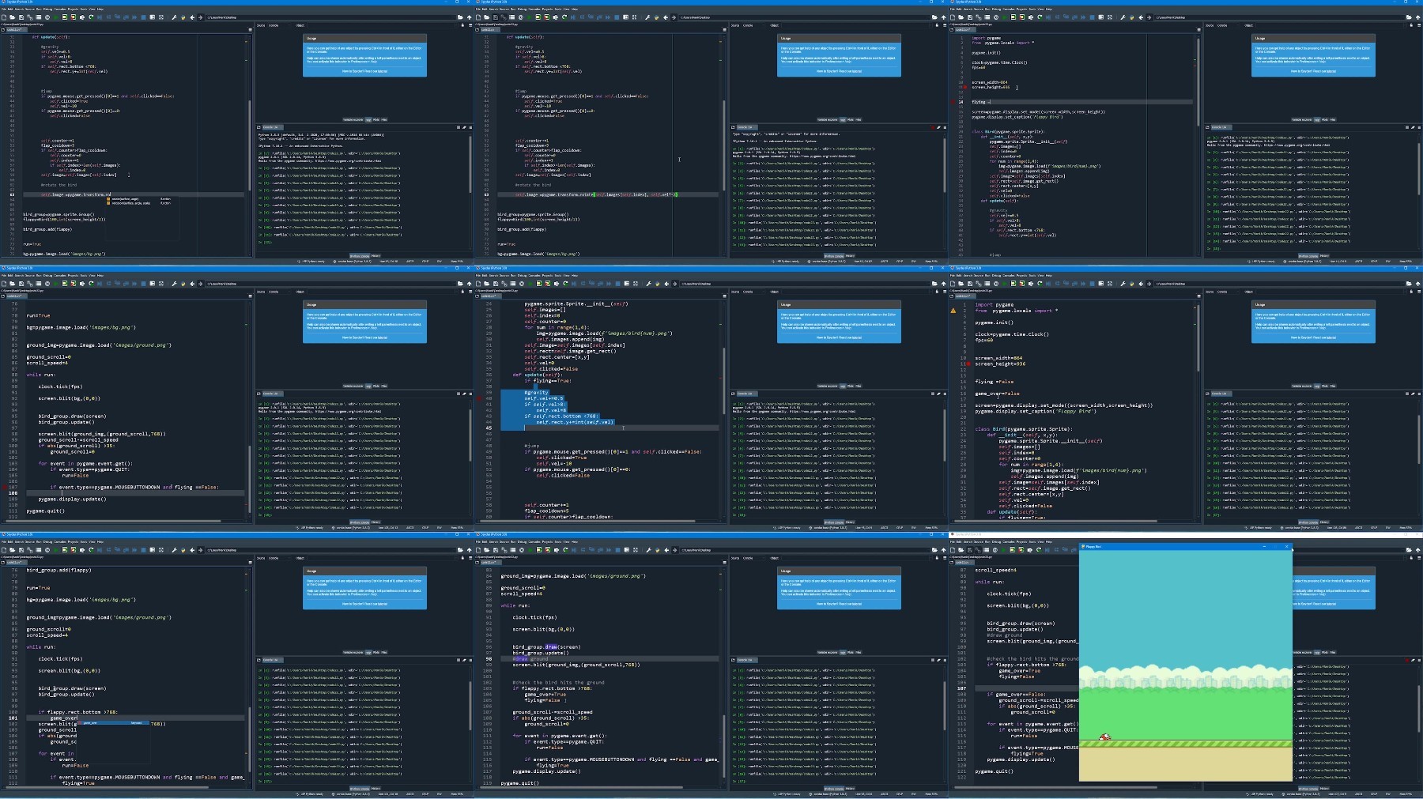
Task: Click '#gravity' comment line in center window
Action: pos(536,392)
